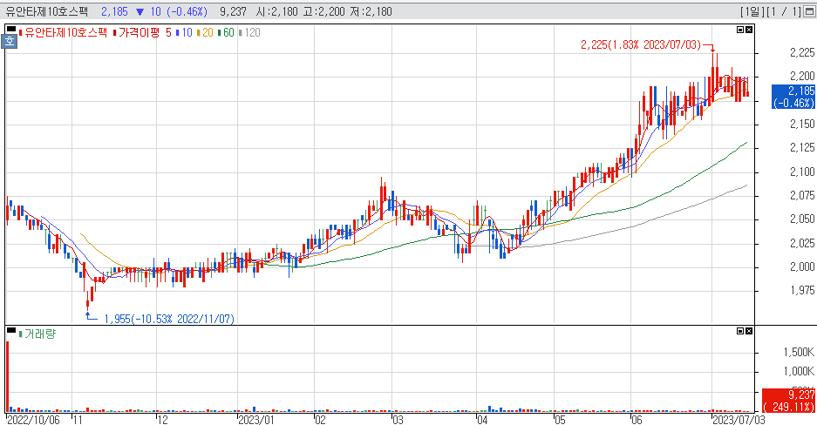Click the high annotation 2,225 on 2023/07/03
Image resolution: width=817 pixels, height=425 pixels.
click(x=640, y=44)
